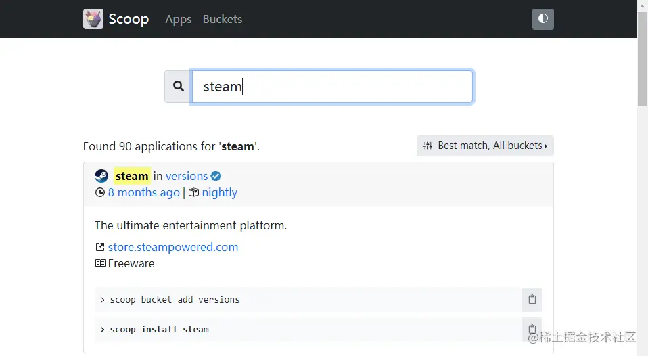Image resolution: width=648 pixels, height=356 pixels.
Task: Click the sort/filter sliders icon
Action: pos(427,146)
